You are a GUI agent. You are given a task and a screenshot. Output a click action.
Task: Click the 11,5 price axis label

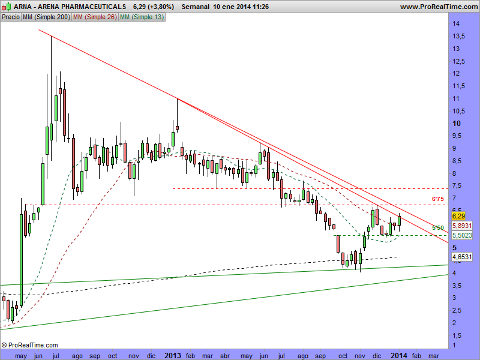tap(458, 86)
